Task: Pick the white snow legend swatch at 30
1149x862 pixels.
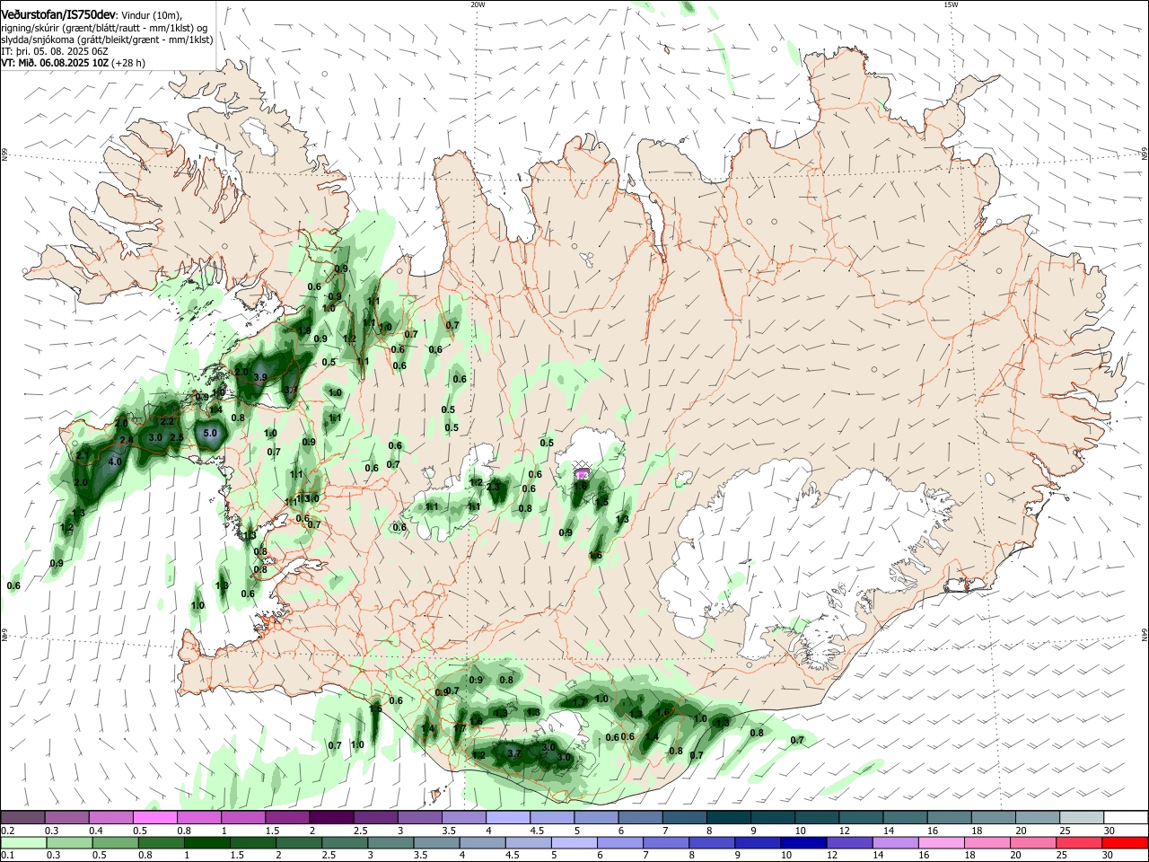Action: point(1126,817)
